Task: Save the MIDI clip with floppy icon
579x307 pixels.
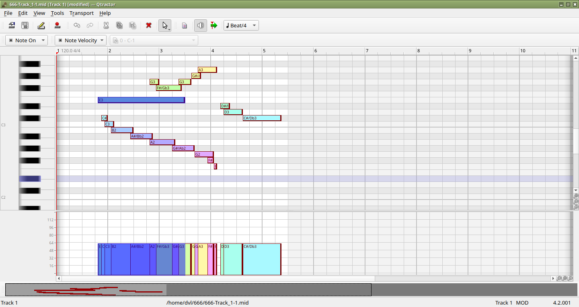Action: pos(25,25)
